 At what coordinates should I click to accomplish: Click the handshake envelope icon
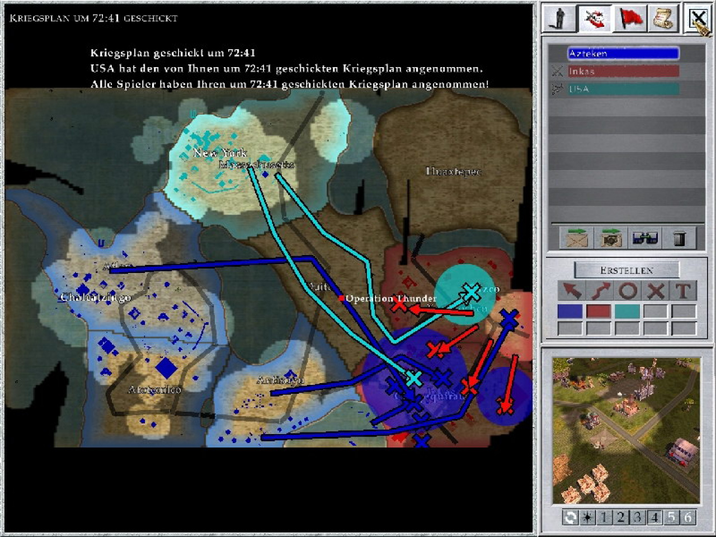611,238
